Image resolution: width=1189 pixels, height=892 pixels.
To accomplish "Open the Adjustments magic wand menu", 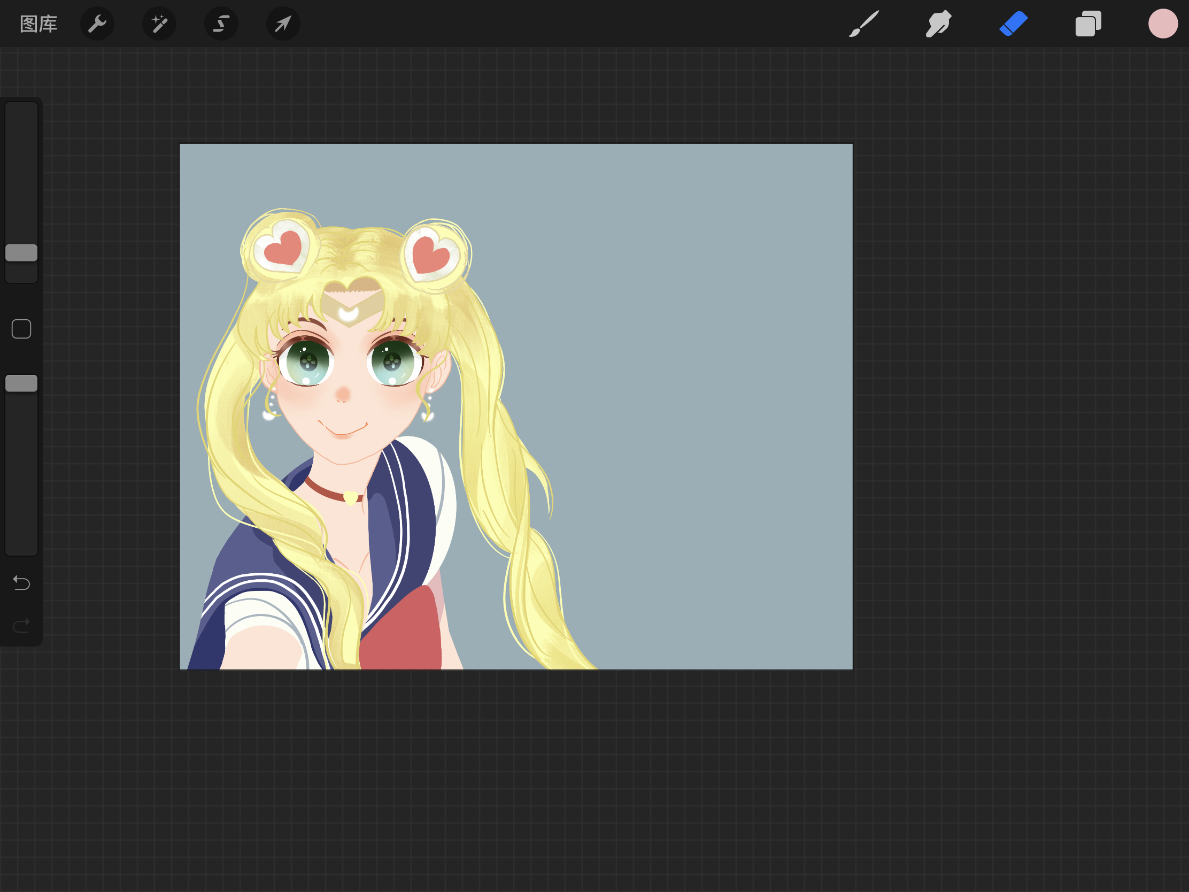I will coord(159,24).
